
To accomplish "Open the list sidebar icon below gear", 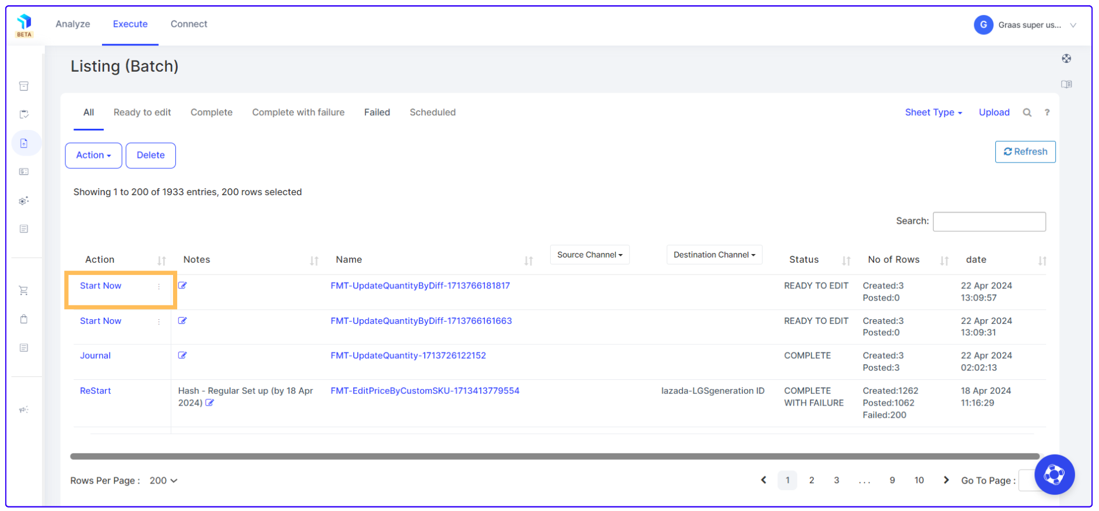I will pos(24,229).
